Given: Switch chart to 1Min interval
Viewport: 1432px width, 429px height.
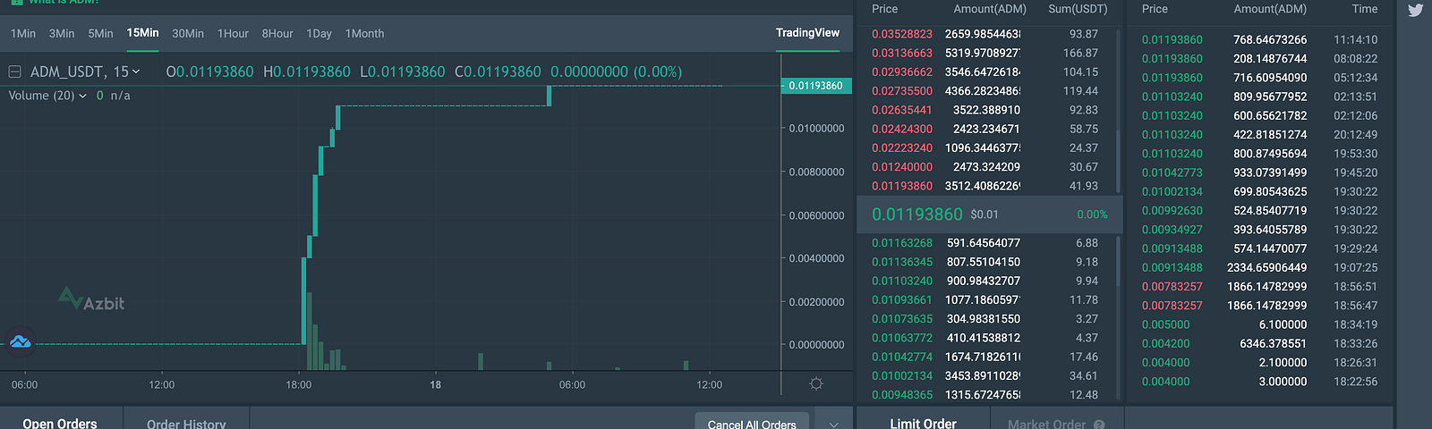Looking at the screenshot, I should click(x=23, y=33).
